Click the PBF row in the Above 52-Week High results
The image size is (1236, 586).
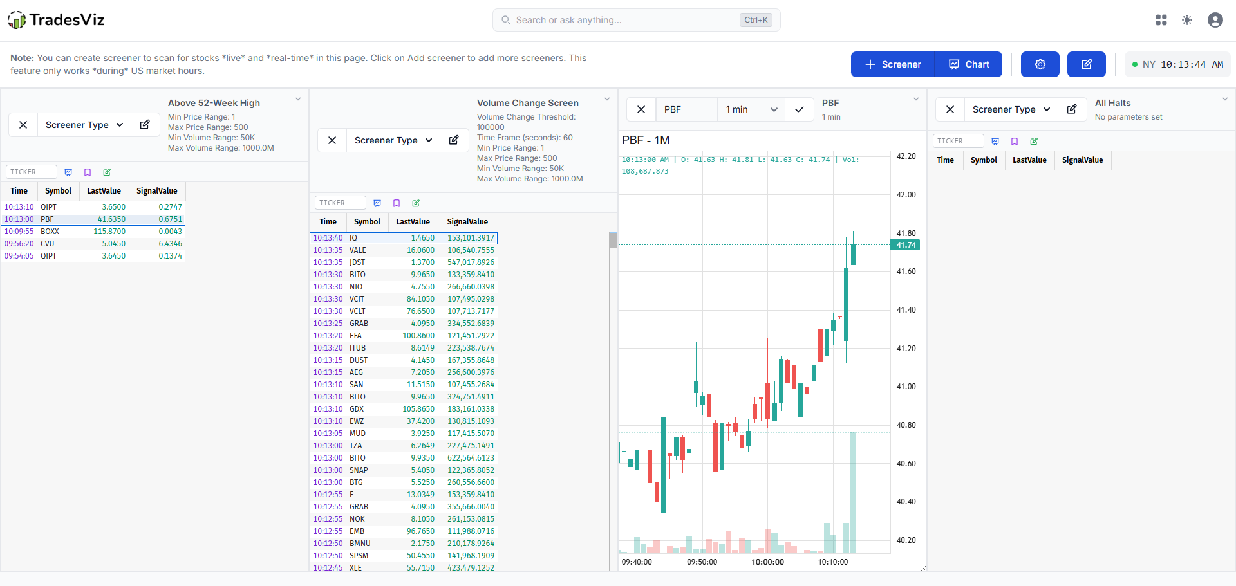point(93,219)
